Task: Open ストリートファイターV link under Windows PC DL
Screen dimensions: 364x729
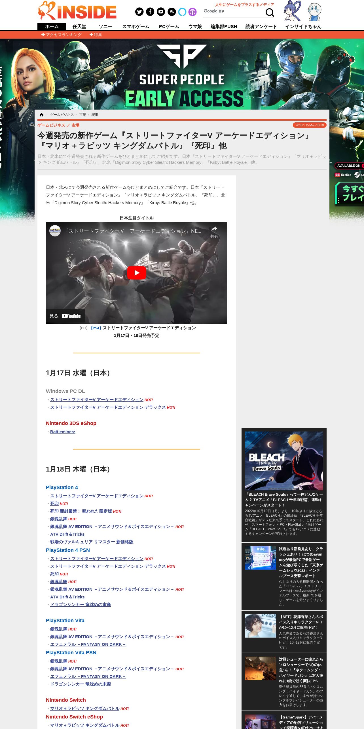Action: point(97,399)
